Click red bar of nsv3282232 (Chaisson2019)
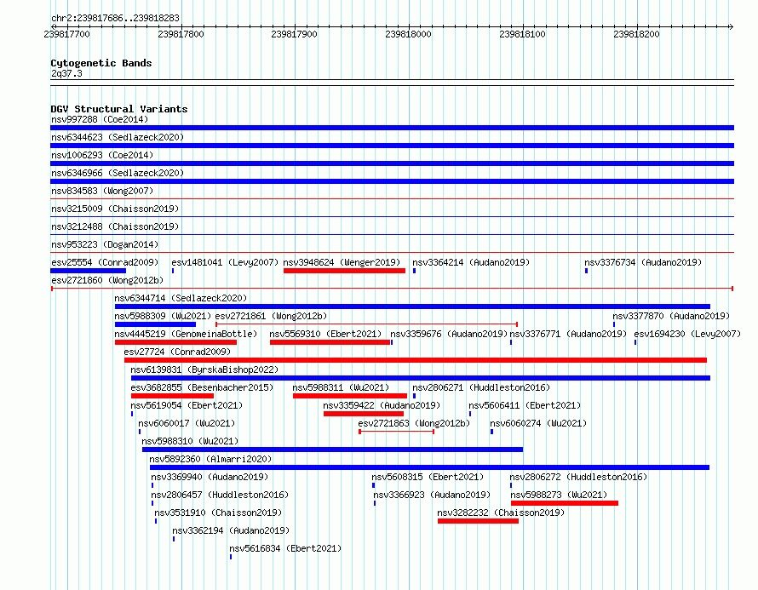Viewport: 758px width, 590px height. point(478,521)
